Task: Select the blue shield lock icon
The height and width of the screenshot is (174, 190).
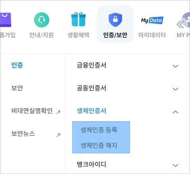Action: coord(115,20)
